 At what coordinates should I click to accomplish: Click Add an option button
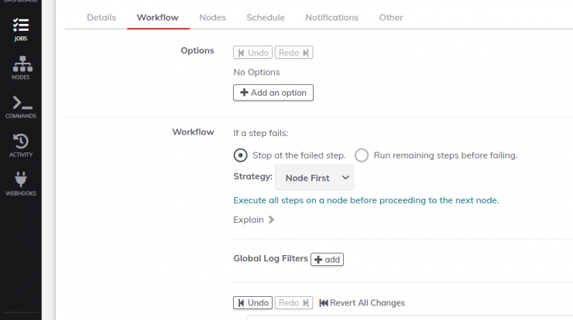point(273,93)
